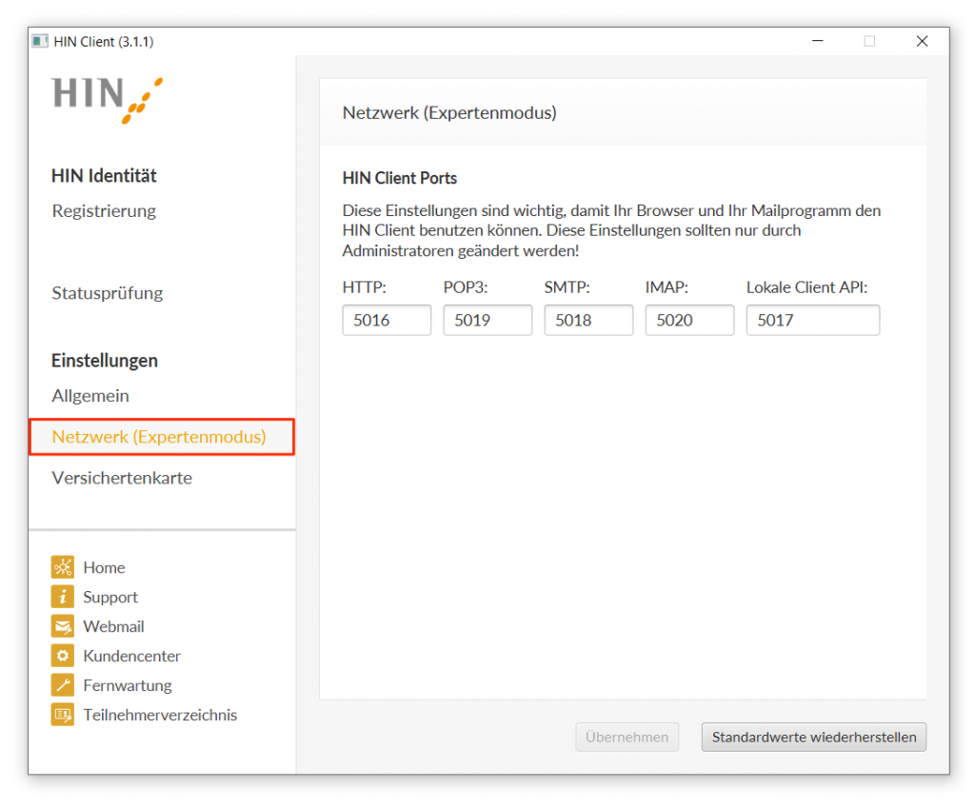The width and height of the screenshot is (975, 808).
Task: Click the IMAP: label
Action: tap(667, 287)
